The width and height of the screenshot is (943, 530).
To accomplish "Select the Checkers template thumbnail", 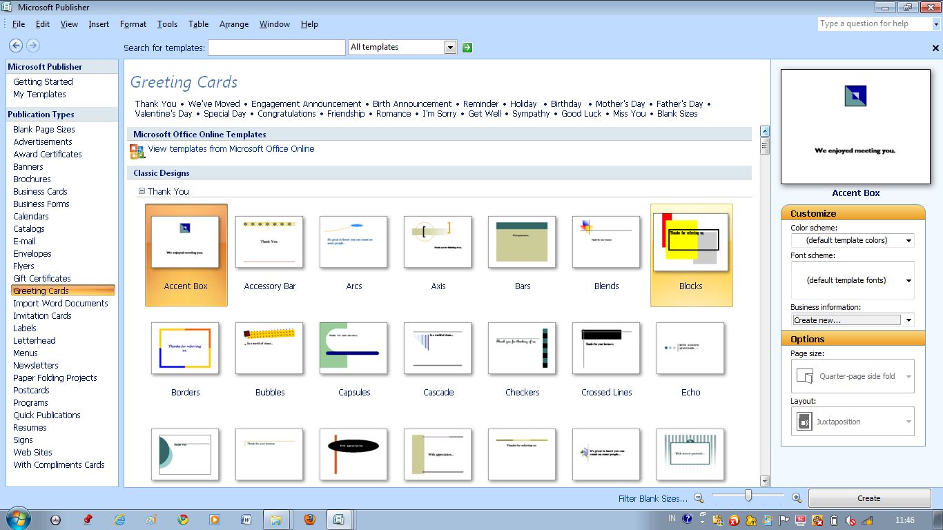I will [x=522, y=349].
